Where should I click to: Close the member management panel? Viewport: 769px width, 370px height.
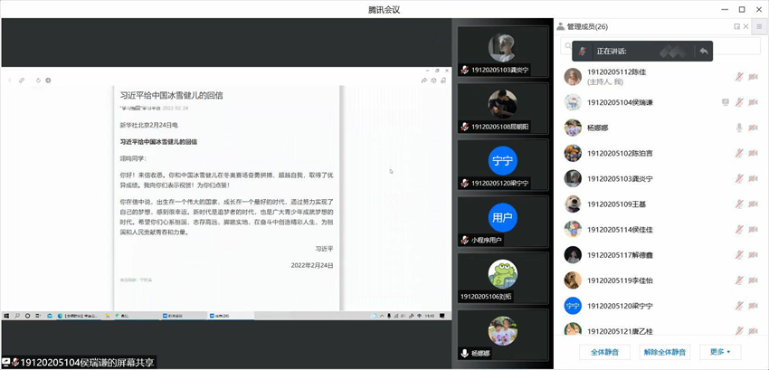point(745,26)
